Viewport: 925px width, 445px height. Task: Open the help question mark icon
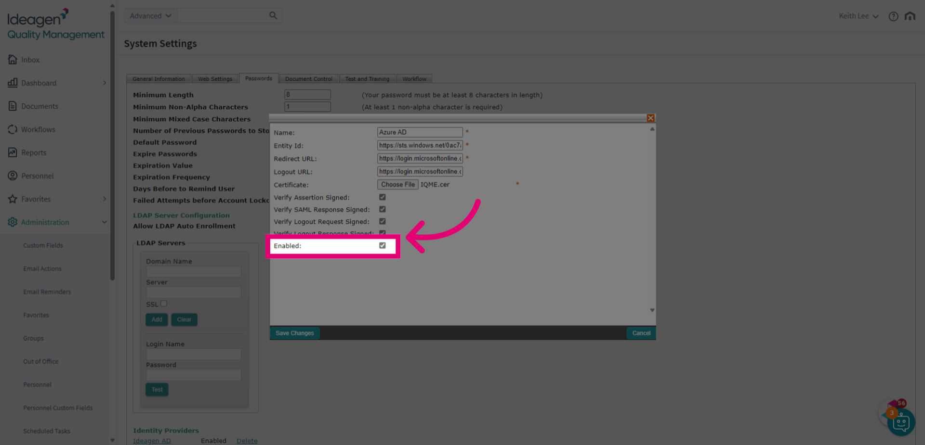tap(893, 16)
